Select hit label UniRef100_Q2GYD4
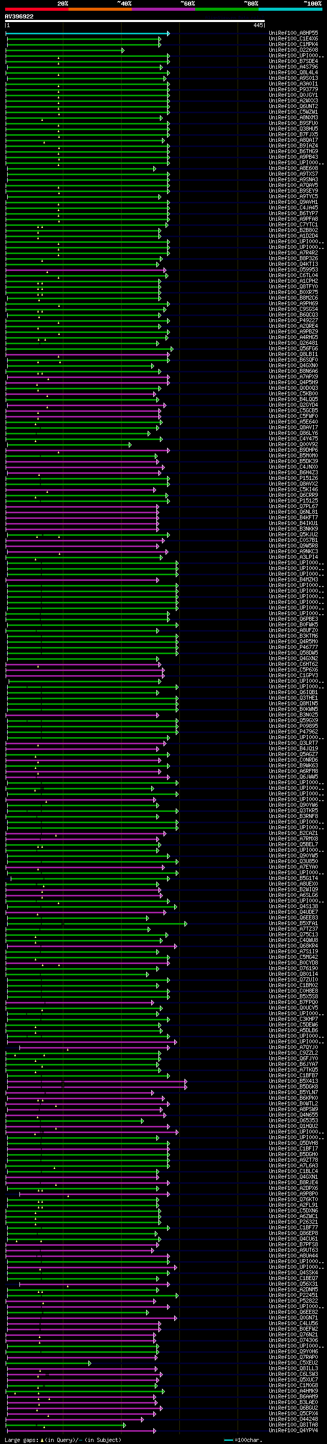Viewport: 327px width, 1444px height. point(293,405)
